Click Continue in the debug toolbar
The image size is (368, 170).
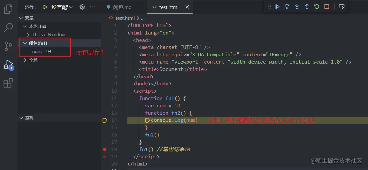coord(277,7)
